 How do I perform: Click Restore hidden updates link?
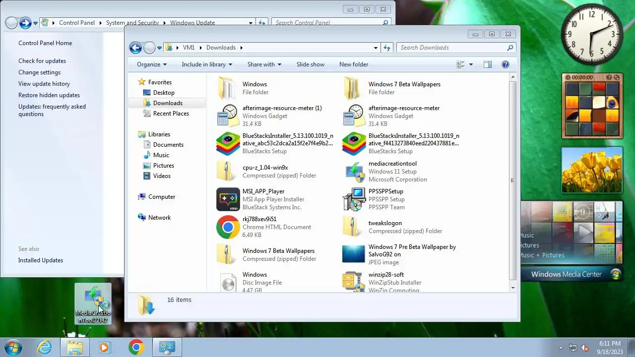pyautogui.click(x=49, y=95)
